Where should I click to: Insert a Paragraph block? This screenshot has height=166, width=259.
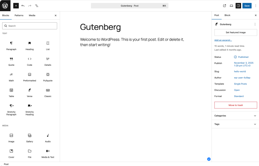(11, 46)
